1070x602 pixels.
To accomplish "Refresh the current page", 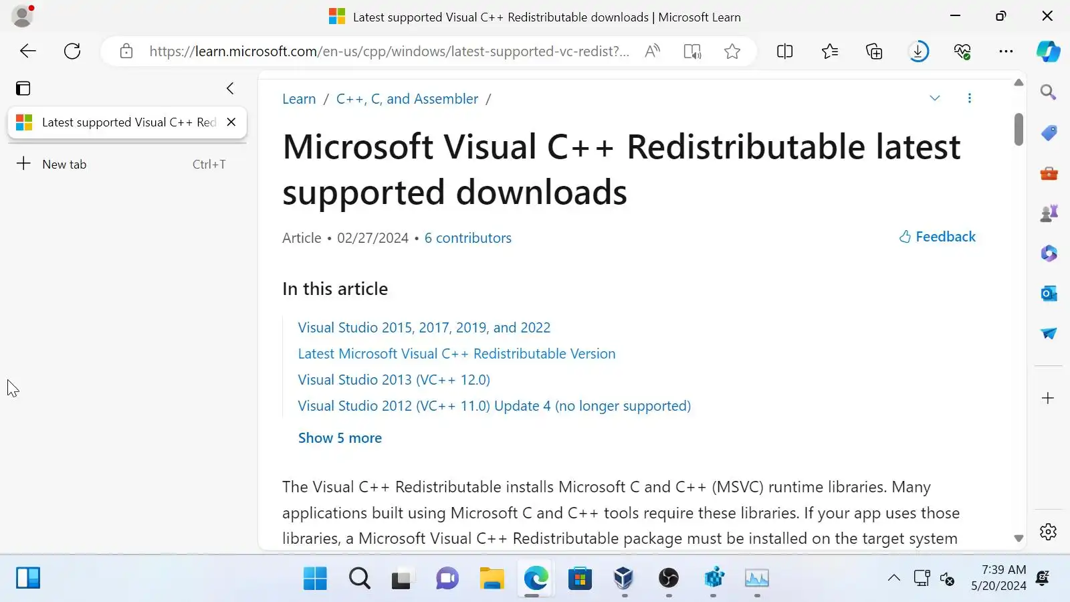I will point(72,51).
